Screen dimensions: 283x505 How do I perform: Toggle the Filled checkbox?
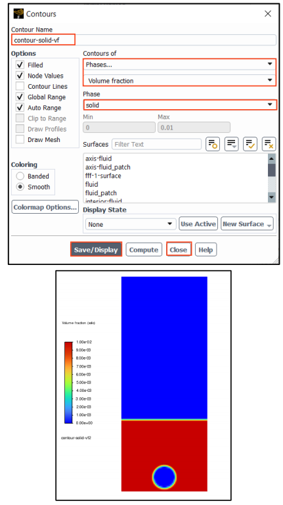(20, 65)
